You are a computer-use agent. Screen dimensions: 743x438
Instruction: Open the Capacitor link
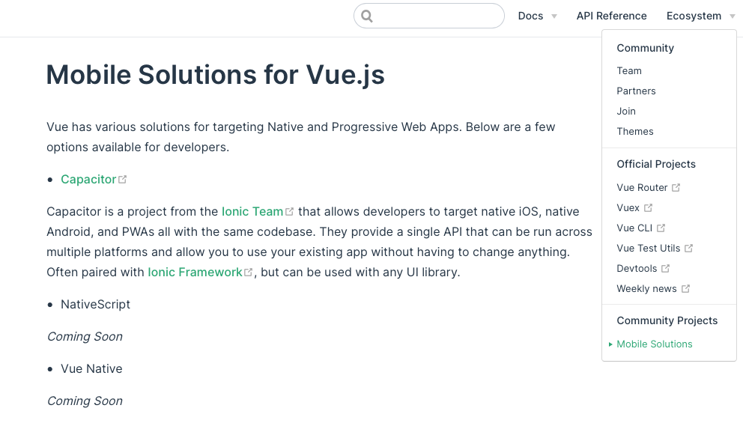click(x=88, y=180)
